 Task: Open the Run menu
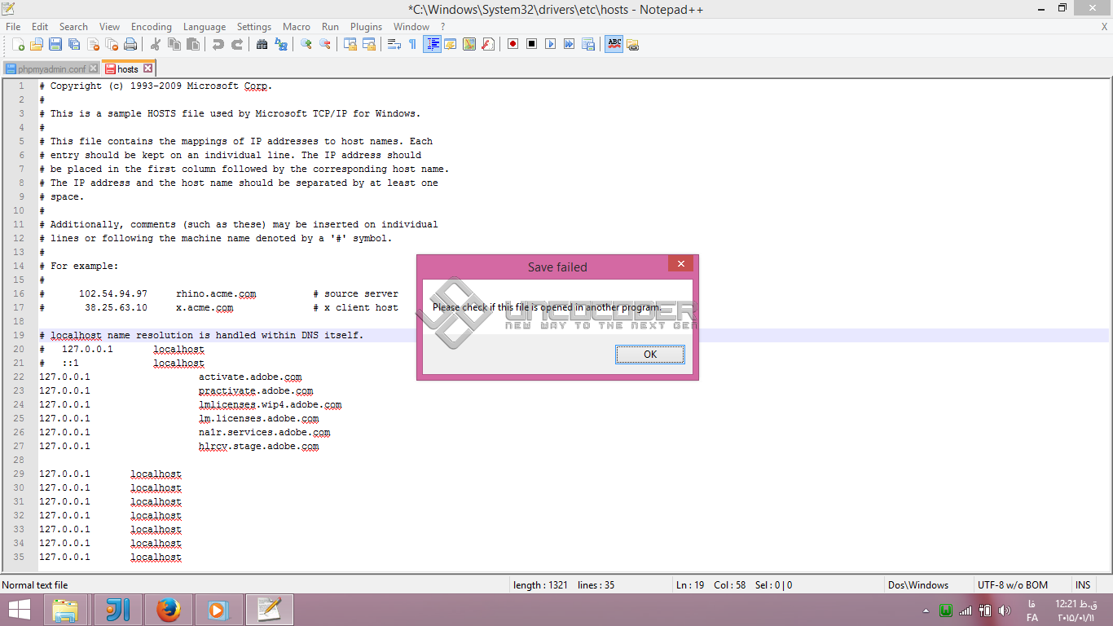click(x=330, y=26)
